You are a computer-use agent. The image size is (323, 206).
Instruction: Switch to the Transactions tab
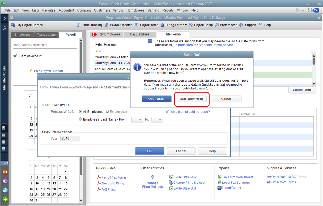(46, 35)
